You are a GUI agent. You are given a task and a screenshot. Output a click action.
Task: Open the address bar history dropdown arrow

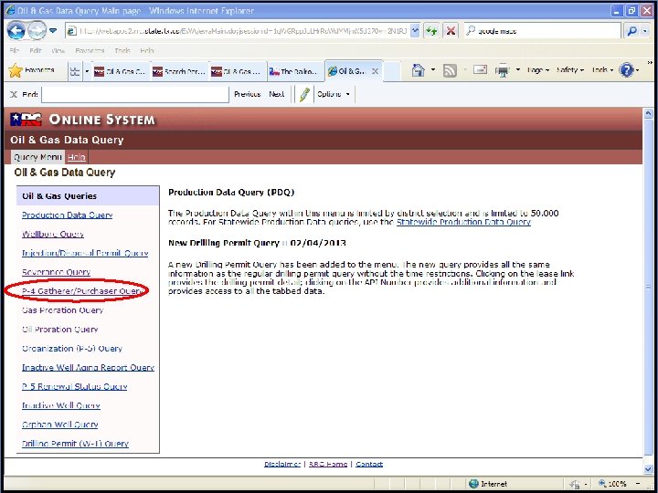415,31
